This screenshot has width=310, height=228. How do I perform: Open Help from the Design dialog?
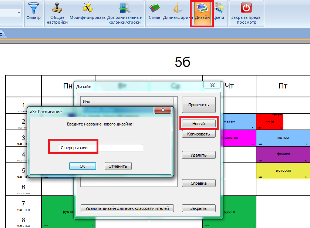(x=199, y=183)
